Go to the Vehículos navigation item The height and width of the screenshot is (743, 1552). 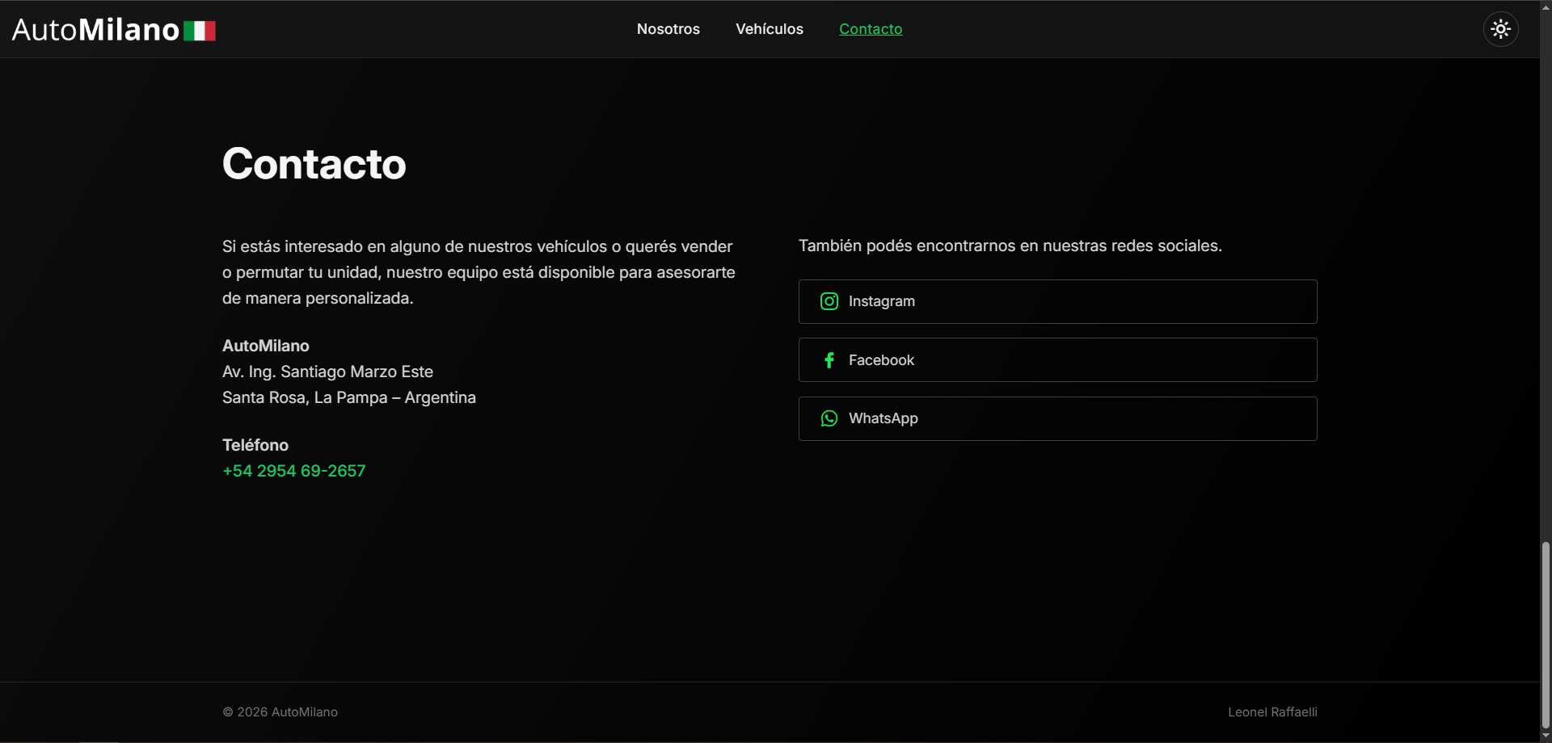tap(769, 29)
